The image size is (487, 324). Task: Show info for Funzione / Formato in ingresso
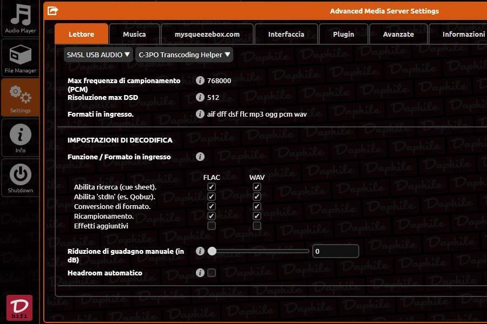(x=200, y=157)
